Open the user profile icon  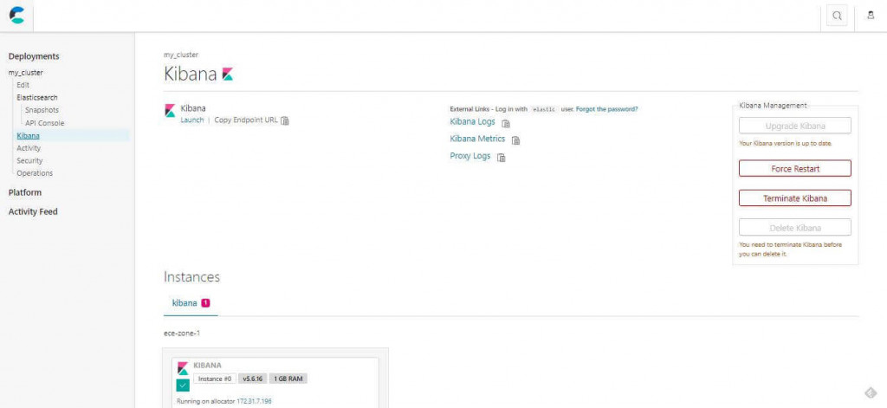coord(871,16)
